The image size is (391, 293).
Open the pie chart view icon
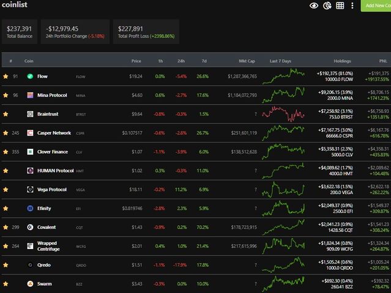[327, 5]
